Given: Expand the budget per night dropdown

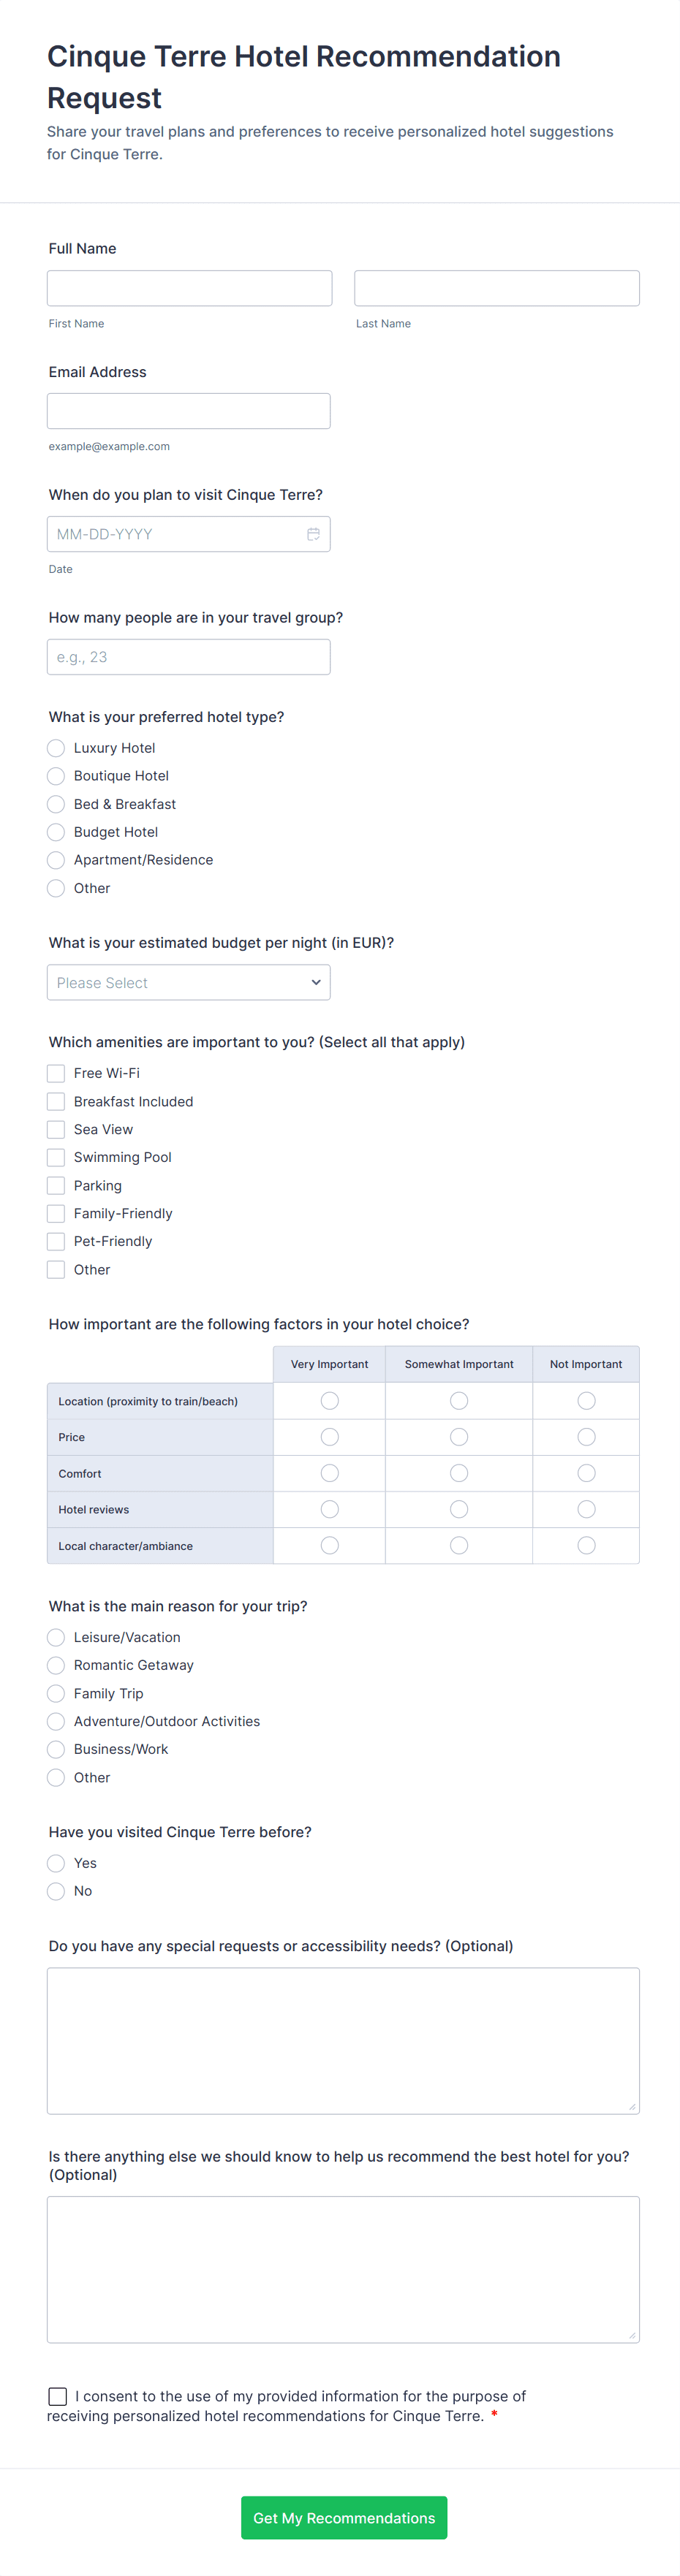Looking at the screenshot, I should pyautogui.click(x=188, y=982).
